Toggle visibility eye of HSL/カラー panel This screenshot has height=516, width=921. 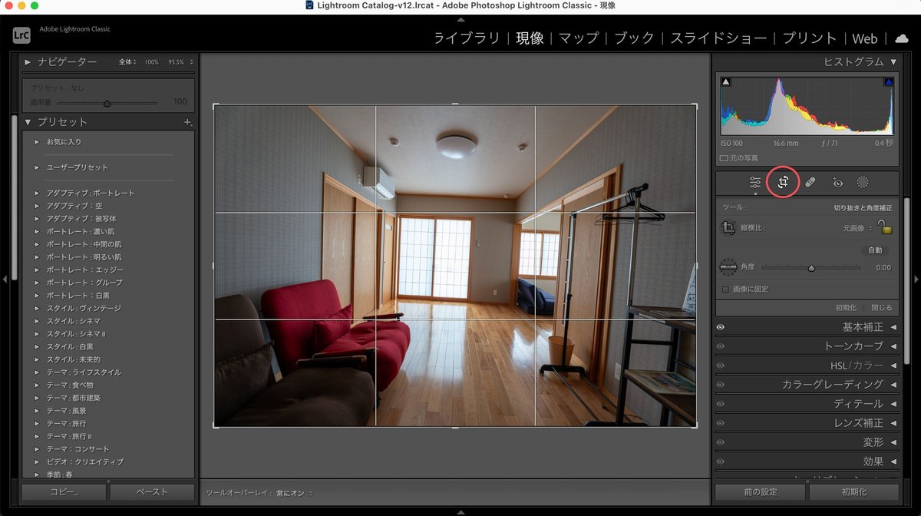point(721,365)
